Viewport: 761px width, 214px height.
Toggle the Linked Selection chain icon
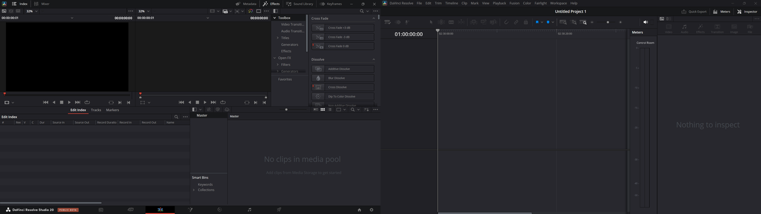pos(516,22)
